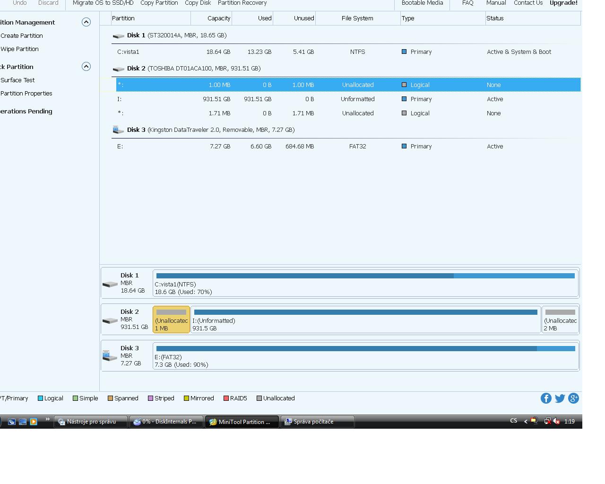This screenshot has width=605, height=484.
Task: Open Partition Properties from sidebar
Action: pyautogui.click(x=26, y=94)
